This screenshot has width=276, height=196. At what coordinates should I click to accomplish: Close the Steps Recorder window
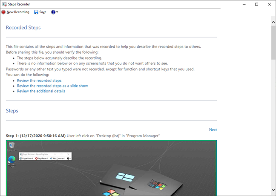[269, 4]
